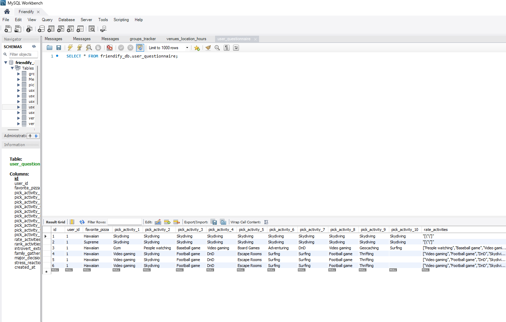The height and width of the screenshot is (322, 506).
Task: Switch to venues_location_hours tab
Action: pyautogui.click(x=186, y=39)
